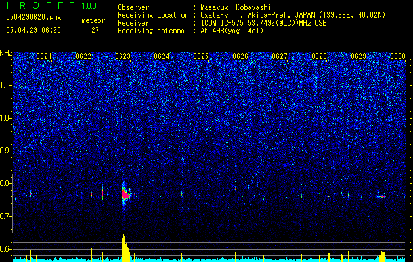413x262 pixels.
Task: Click the 0622 time marker
Action: pos(83,56)
